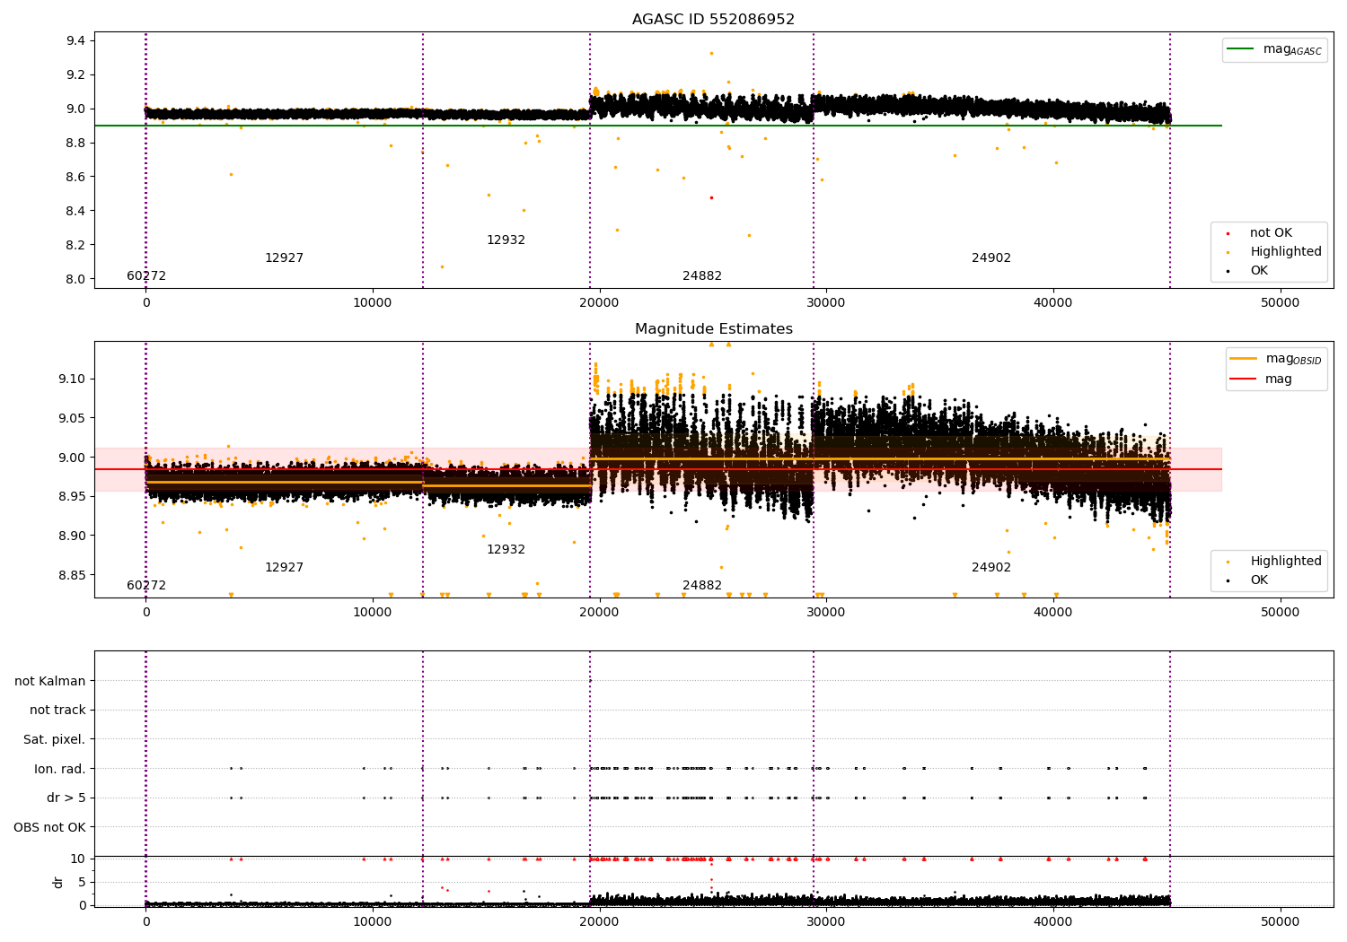
Task: Click the 8.0 y-axis tick of the top plot
Action: [75, 280]
